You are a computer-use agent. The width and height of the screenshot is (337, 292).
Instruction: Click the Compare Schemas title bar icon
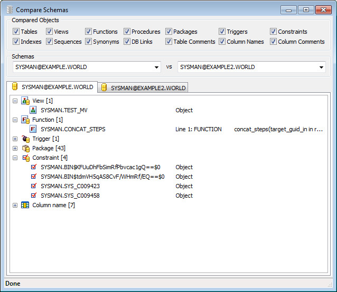tap(9, 9)
